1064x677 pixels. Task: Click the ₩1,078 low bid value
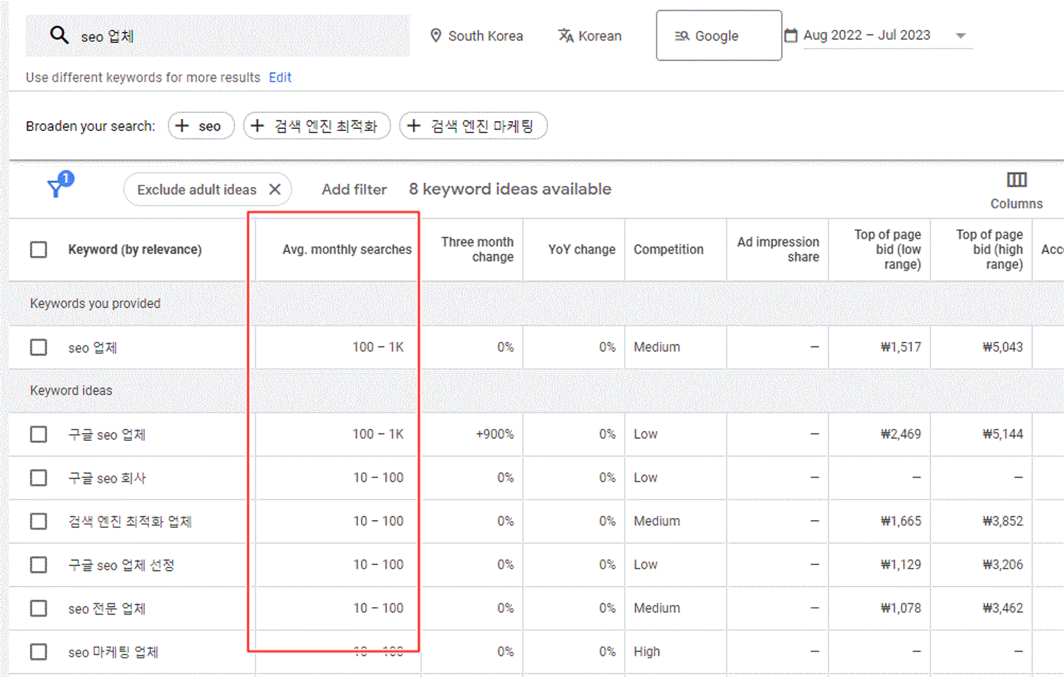901,608
